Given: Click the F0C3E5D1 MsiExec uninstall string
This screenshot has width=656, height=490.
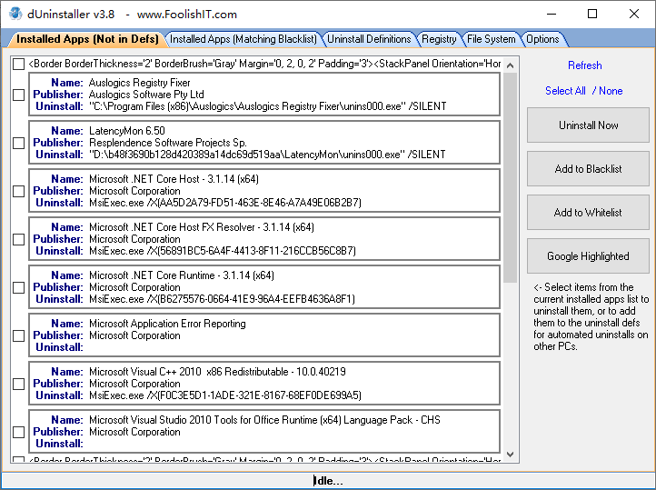Looking at the screenshot, I should (x=225, y=395).
